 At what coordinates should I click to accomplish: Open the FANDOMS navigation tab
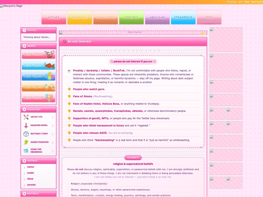coord(79,17)
